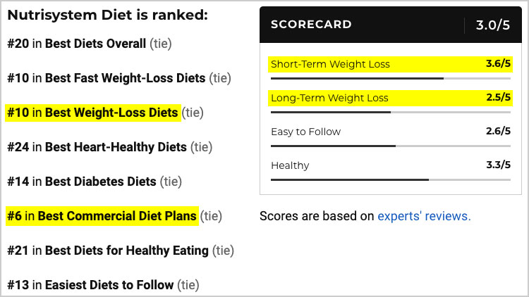Click Best Diets for Healthy Eating
The image size is (529, 297).
[x=127, y=251]
